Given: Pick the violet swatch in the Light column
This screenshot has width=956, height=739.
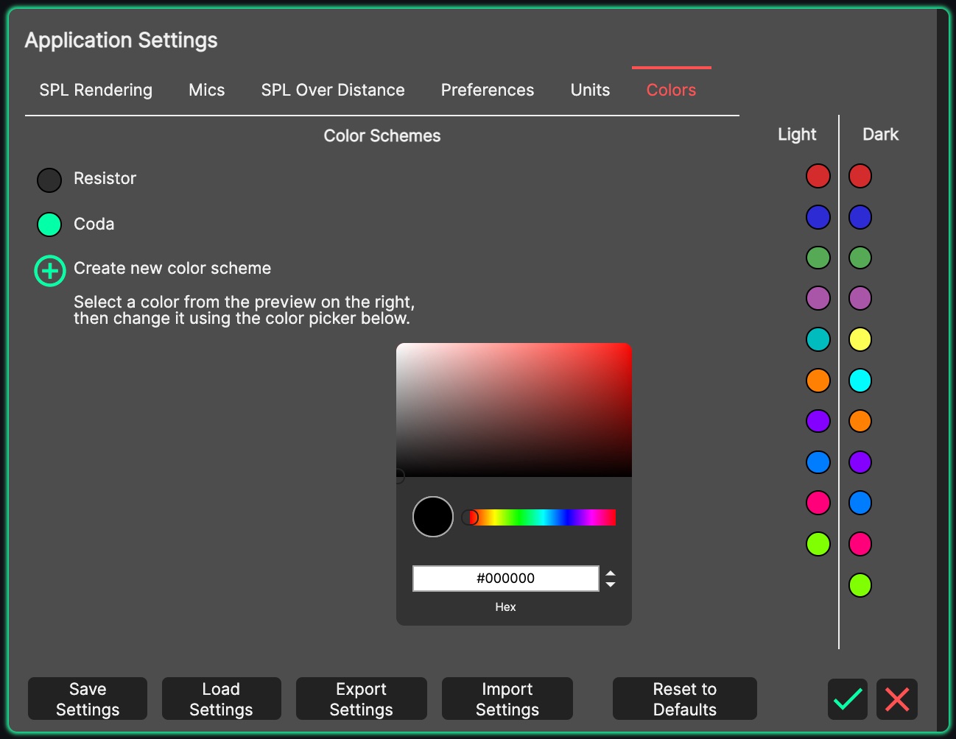Looking at the screenshot, I should [818, 421].
